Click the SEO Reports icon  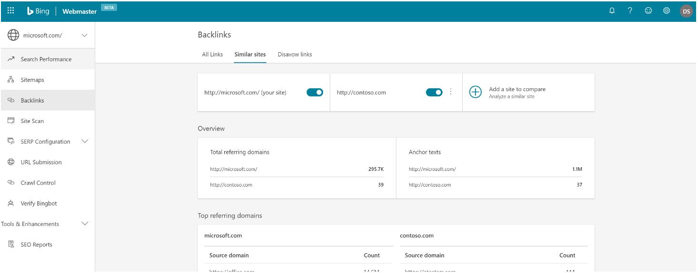pos(11,245)
